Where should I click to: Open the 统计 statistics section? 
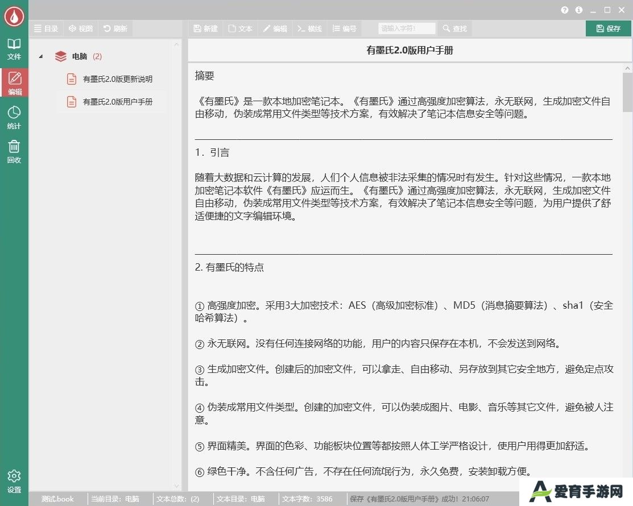(14, 118)
